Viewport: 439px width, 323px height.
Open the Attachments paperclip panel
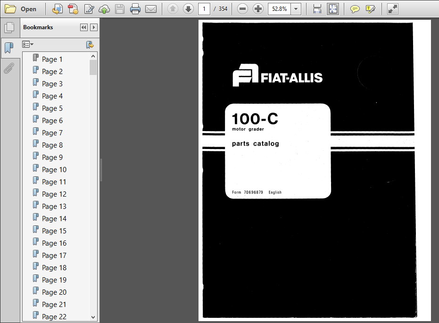coord(9,68)
